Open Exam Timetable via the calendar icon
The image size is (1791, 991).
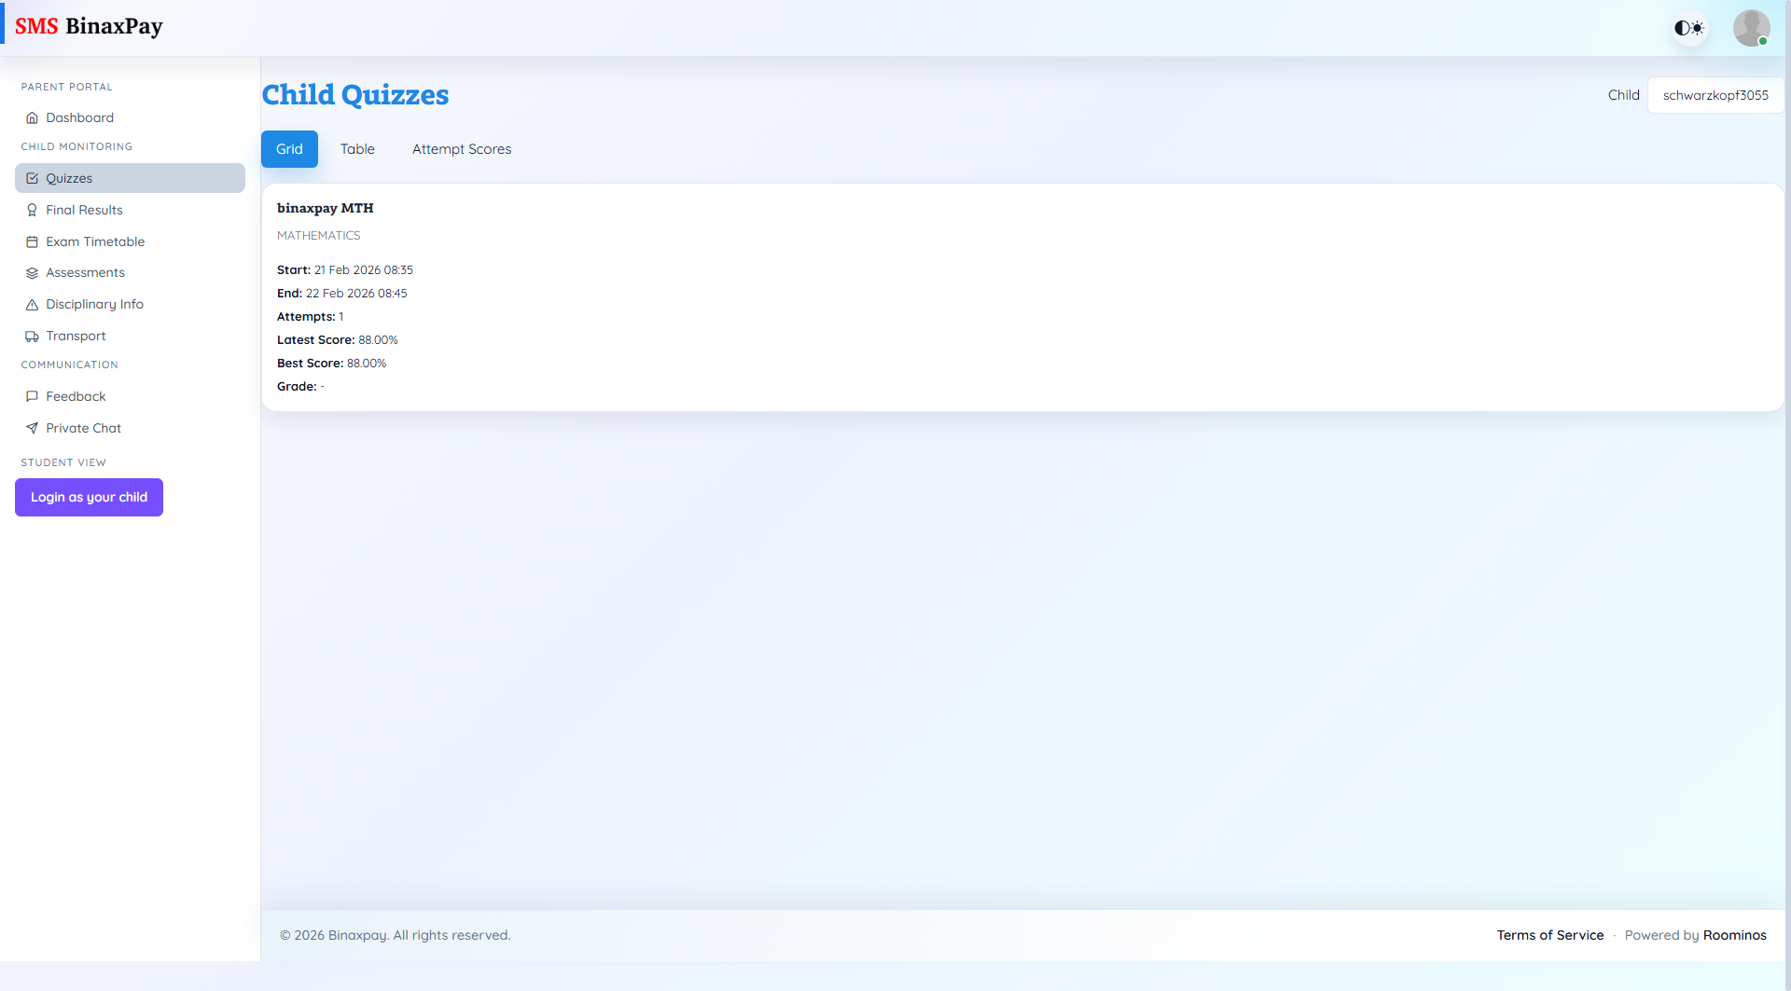tap(33, 241)
